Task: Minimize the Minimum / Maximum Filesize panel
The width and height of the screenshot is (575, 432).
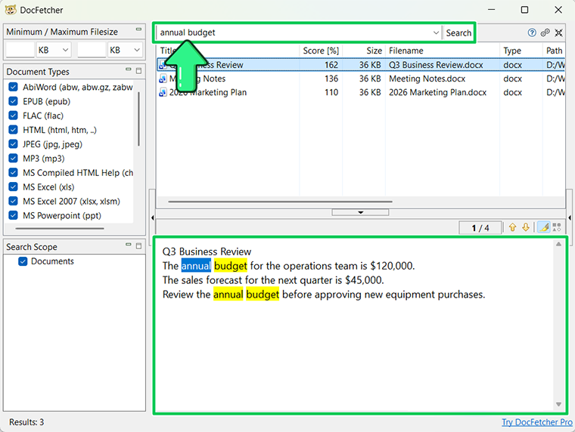Action: pyautogui.click(x=138, y=29)
